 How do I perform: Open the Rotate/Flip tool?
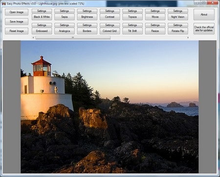(x=178, y=31)
